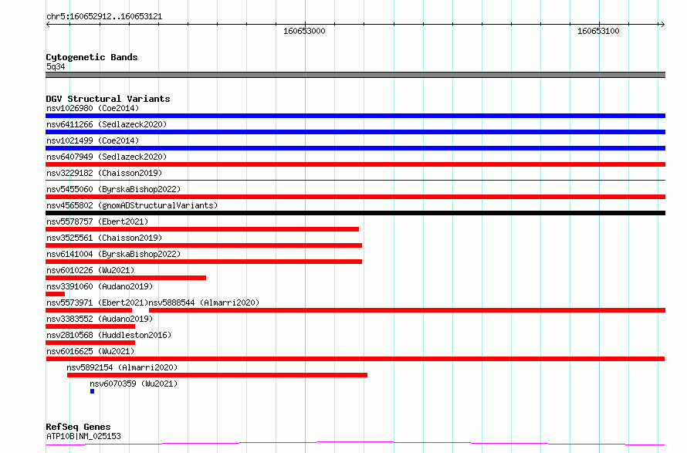687x453 pixels.
Task: Select the nsv6141004 (ByrskaBishop2022) red bar
Action: tap(204, 262)
